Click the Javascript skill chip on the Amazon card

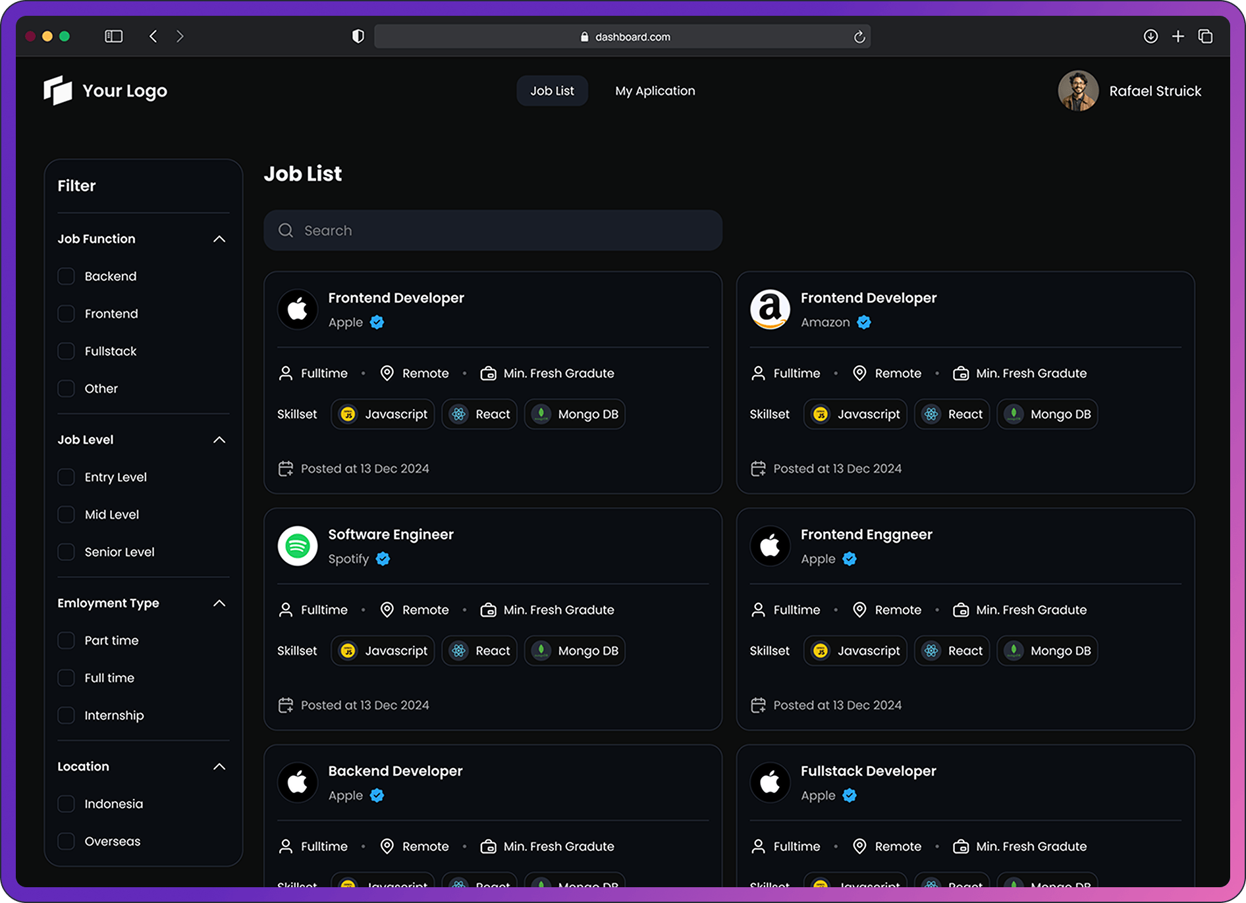[x=855, y=414]
